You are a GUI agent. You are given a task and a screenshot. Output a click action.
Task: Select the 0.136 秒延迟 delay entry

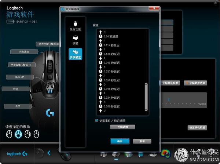click(x=111, y=54)
